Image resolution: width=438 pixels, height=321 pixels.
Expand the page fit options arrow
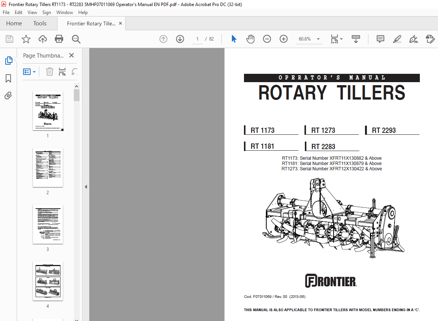click(341, 39)
